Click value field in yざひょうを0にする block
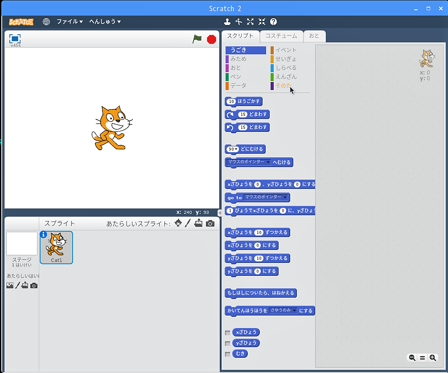The width and height of the screenshot is (448, 373). click(x=257, y=271)
